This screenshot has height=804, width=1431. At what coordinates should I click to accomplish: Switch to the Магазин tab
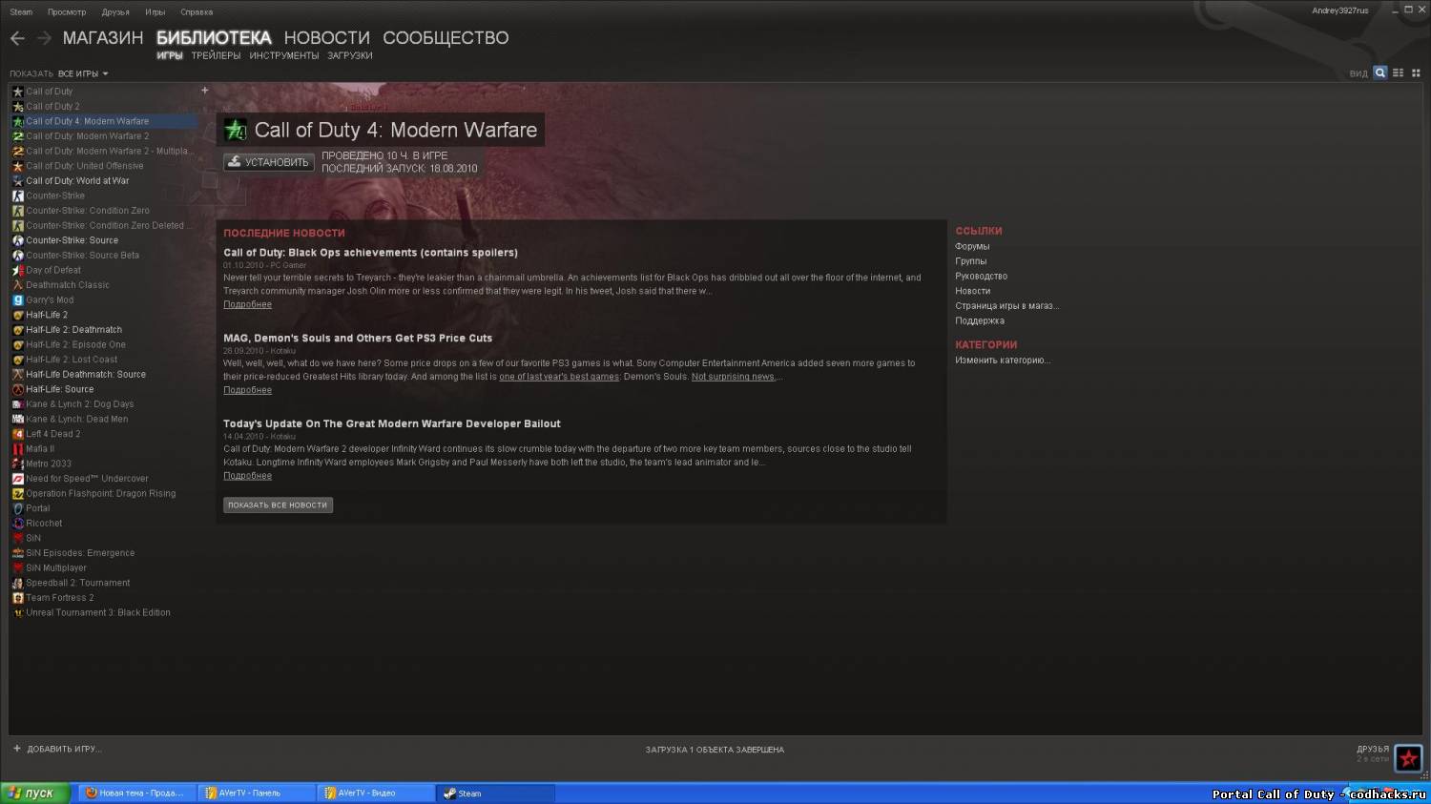[103, 38]
